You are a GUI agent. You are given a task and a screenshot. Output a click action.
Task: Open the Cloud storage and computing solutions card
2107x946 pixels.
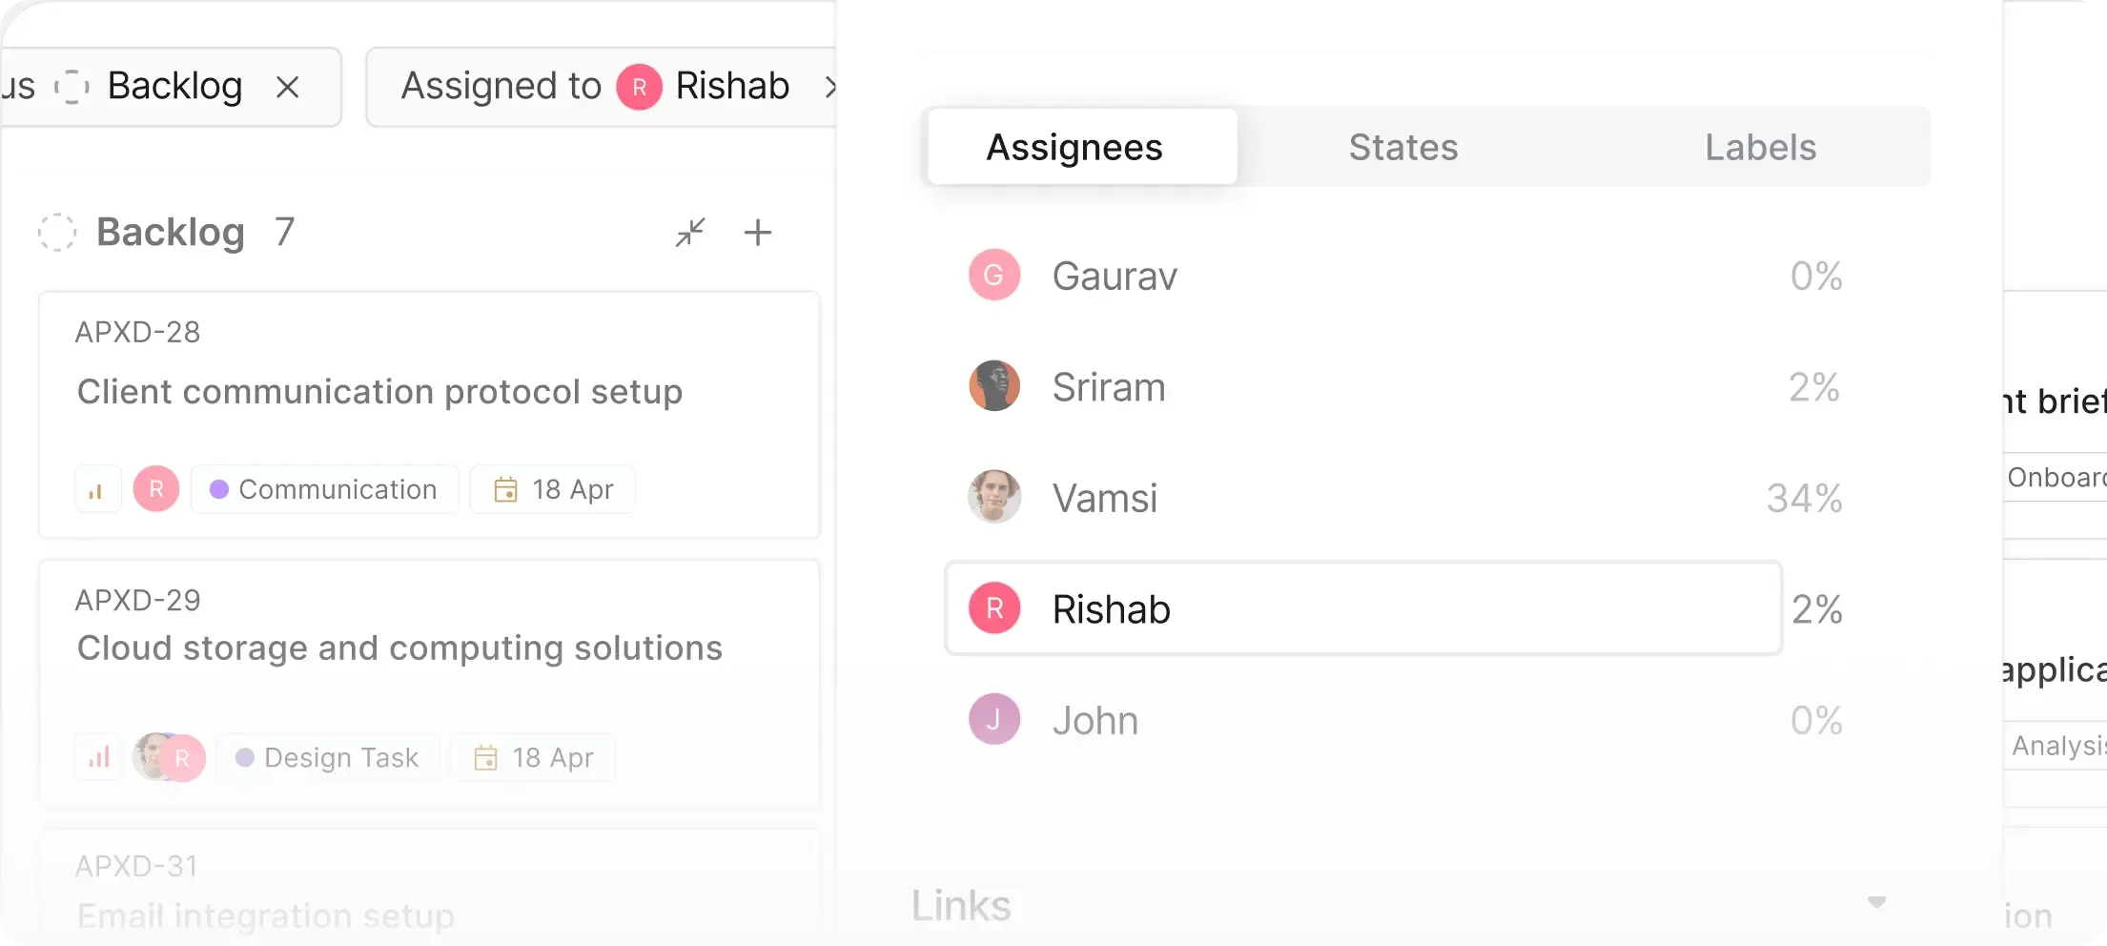click(x=399, y=648)
